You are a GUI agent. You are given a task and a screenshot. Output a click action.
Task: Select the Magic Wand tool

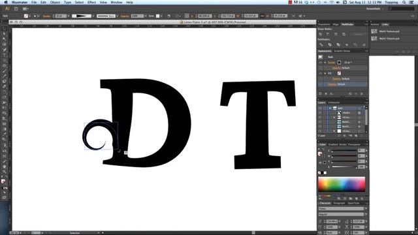[5, 39]
